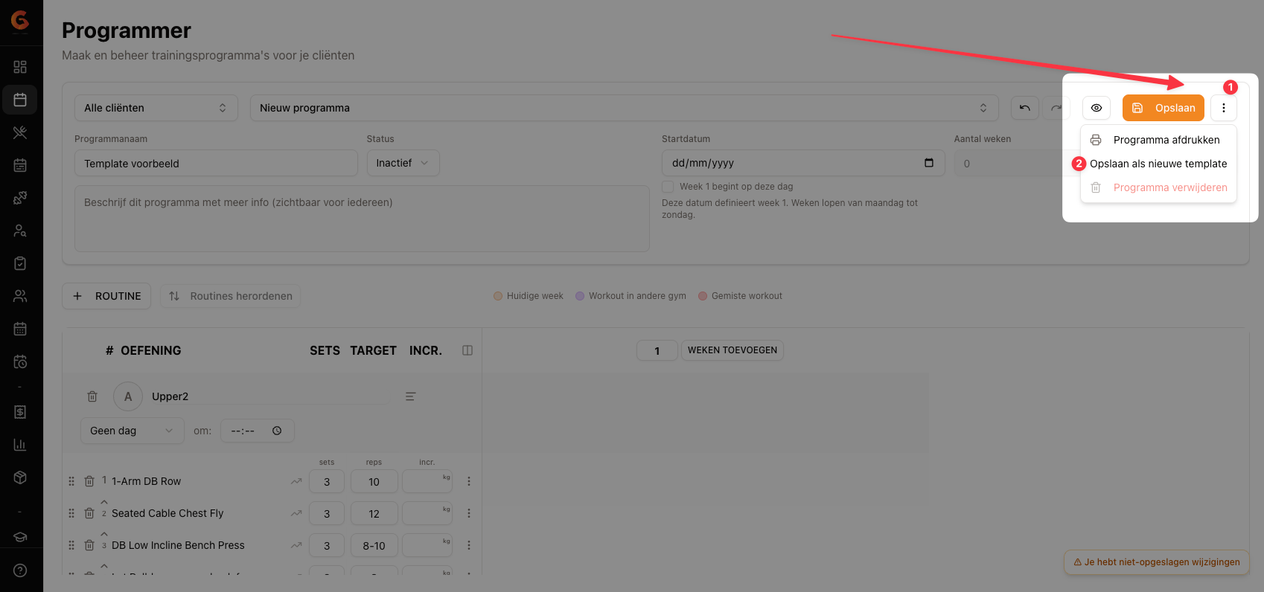The height and width of the screenshot is (592, 1264).
Task: Open the dollar receipt sidebar icon
Action: [x=20, y=412]
